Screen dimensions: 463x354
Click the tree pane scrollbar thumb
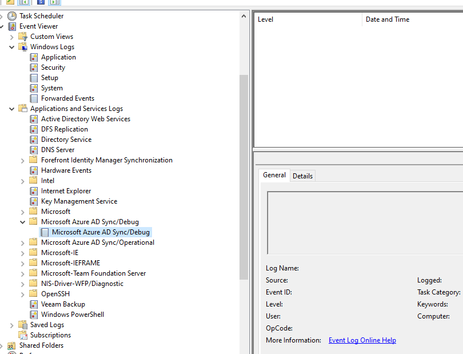(x=244, y=177)
